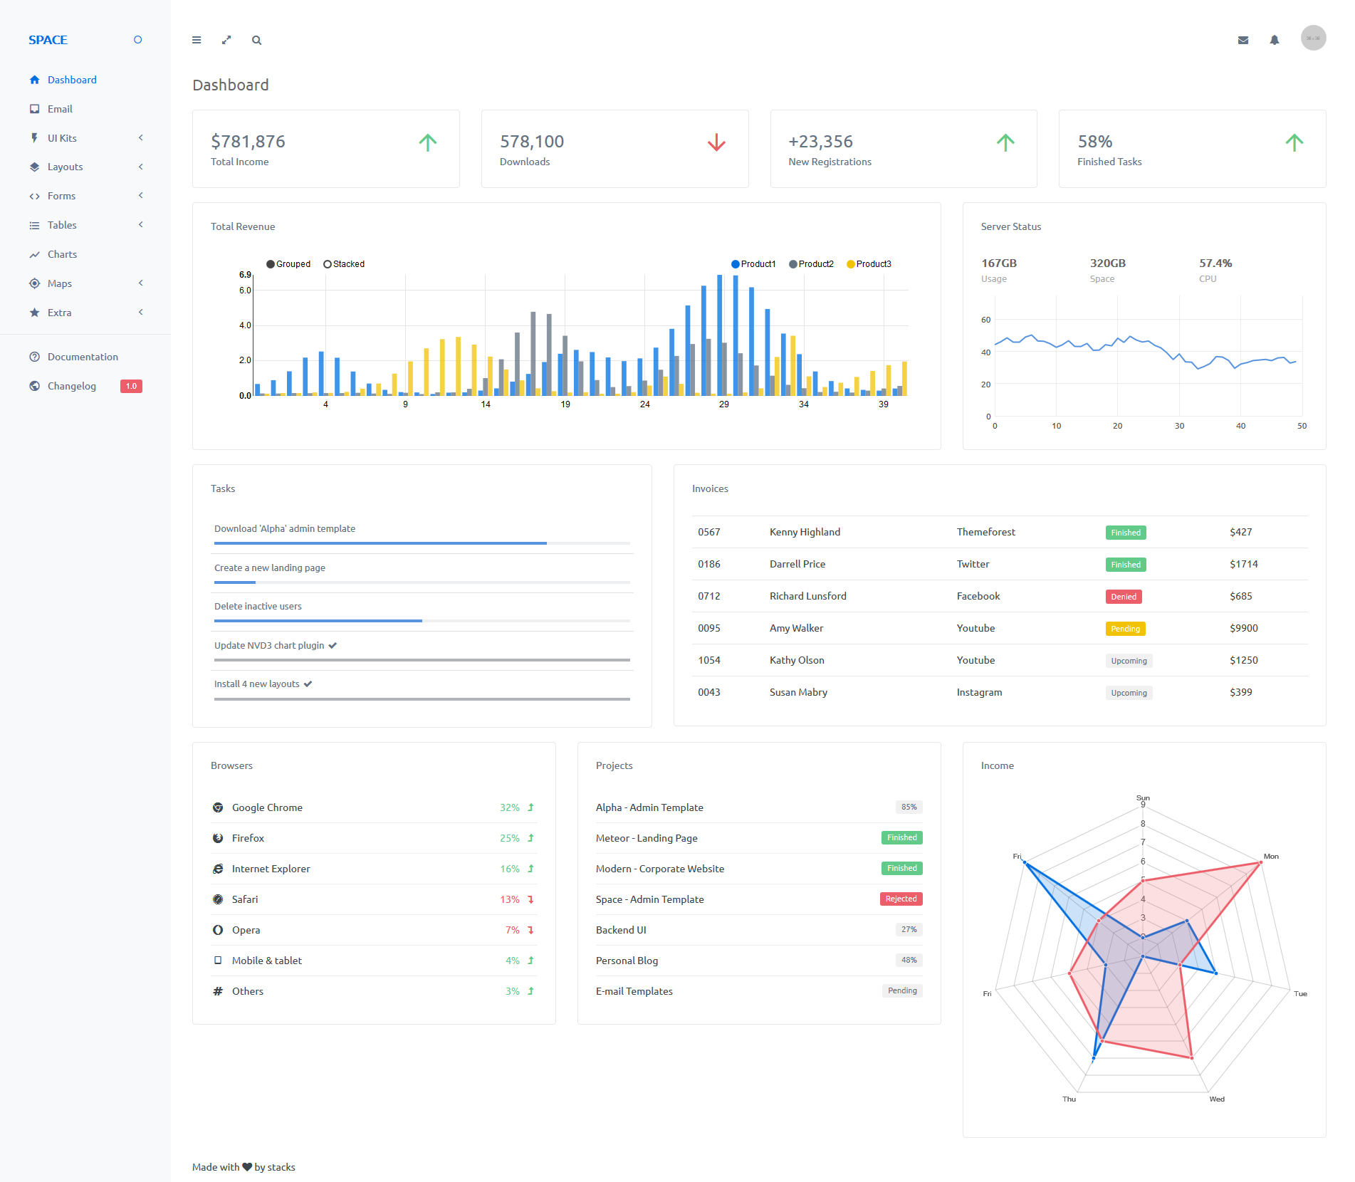
Task: Open messages via the envelope icon
Action: click(1243, 40)
